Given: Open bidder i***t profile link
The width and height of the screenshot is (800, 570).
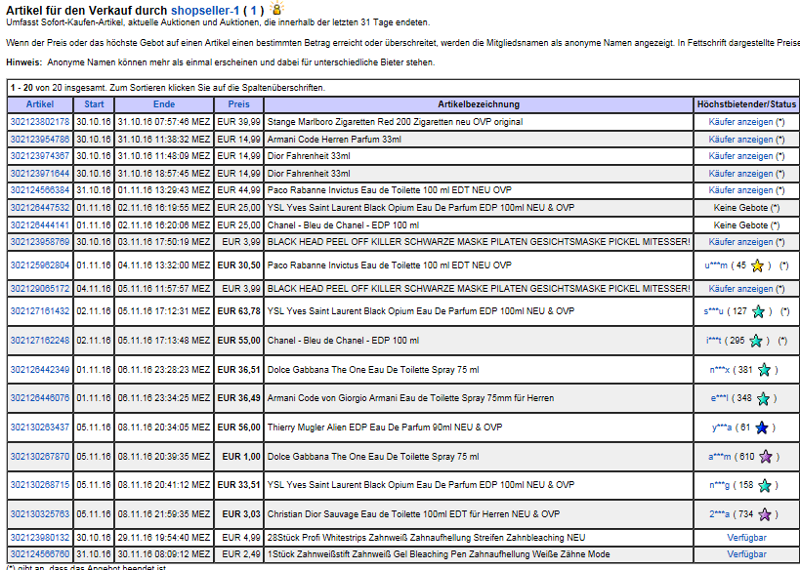Looking at the screenshot, I should (714, 340).
